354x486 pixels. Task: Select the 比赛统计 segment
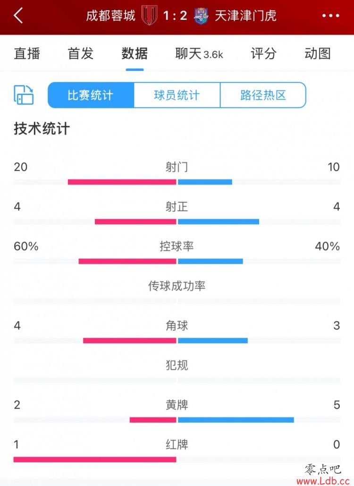[x=91, y=95]
